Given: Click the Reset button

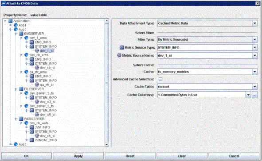Looking at the screenshot, I should [130, 156].
